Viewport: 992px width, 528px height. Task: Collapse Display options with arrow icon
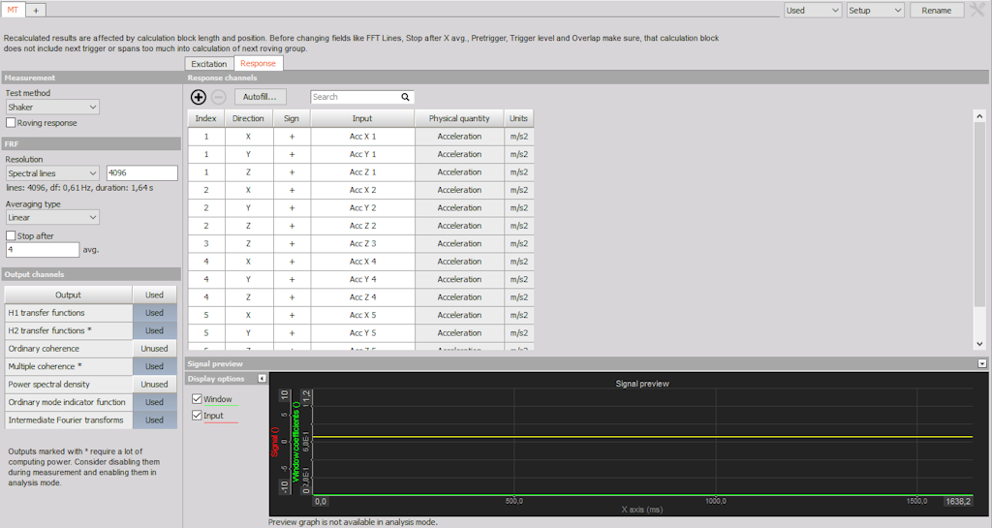pyautogui.click(x=262, y=378)
